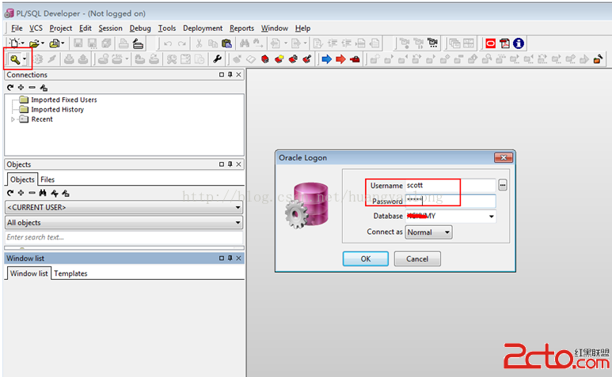Select the Imported Fixed Users folder
Viewport: 612px width, 377px height.
[x=64, y=100]
